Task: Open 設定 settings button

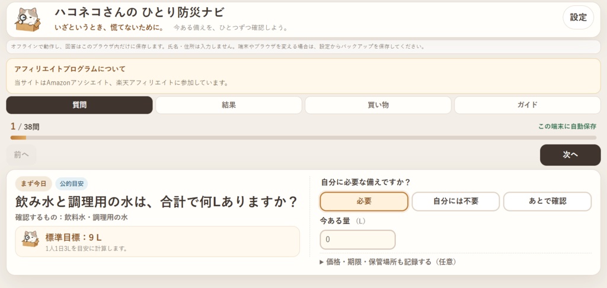Action: 578,17
